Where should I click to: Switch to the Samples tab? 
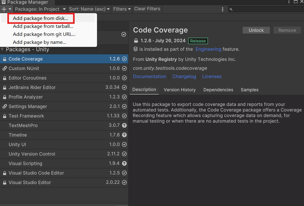(x=250, y=90)
